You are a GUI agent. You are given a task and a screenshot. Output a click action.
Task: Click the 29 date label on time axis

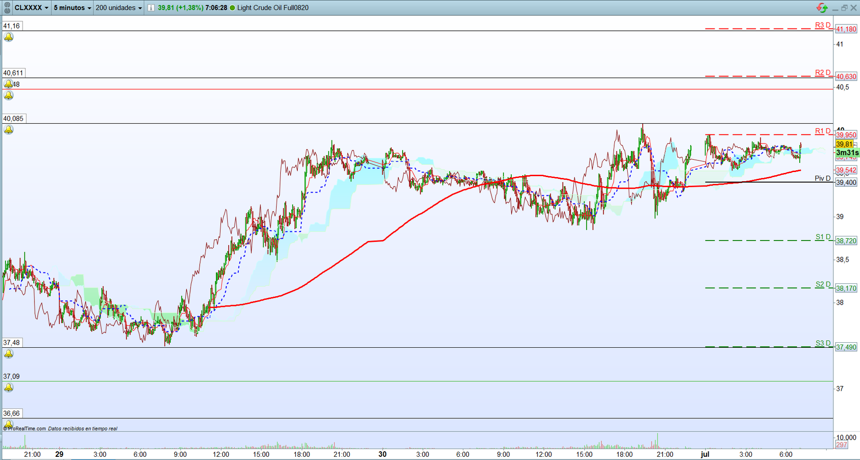click(x=59, y=454)
